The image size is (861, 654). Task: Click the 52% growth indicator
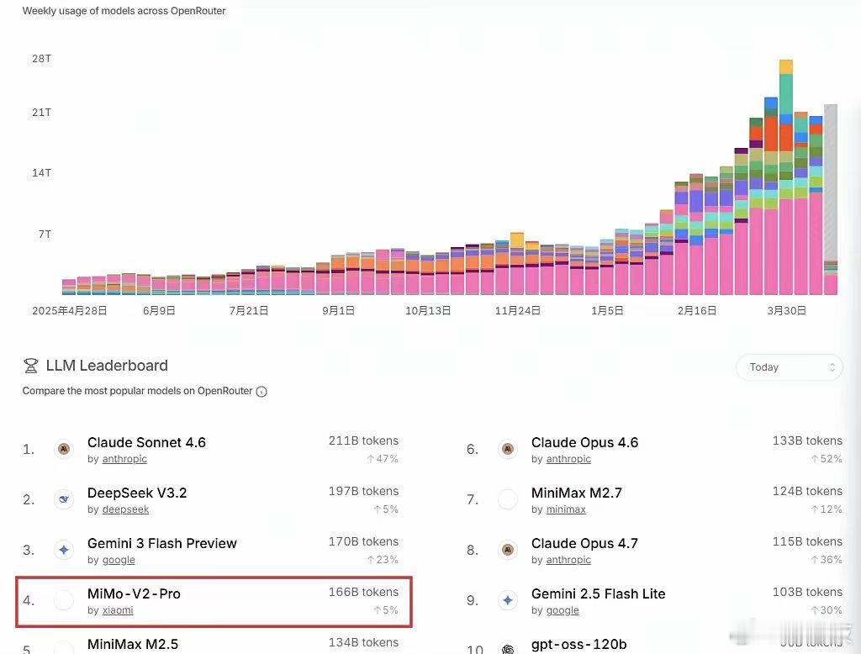click(x=827, y=459)
